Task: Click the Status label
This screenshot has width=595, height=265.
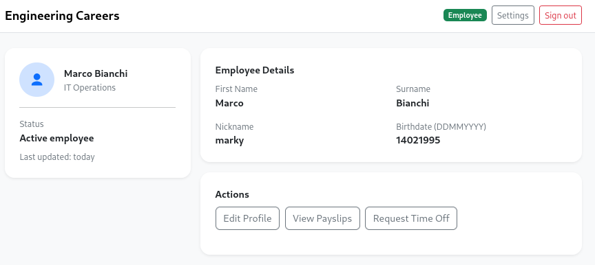Action: [32, 124]
